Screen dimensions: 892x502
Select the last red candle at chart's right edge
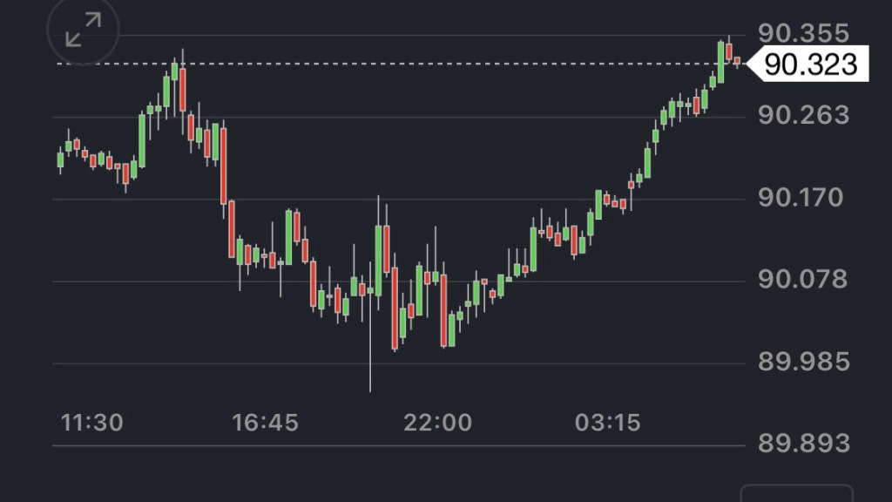click(737, 61)
